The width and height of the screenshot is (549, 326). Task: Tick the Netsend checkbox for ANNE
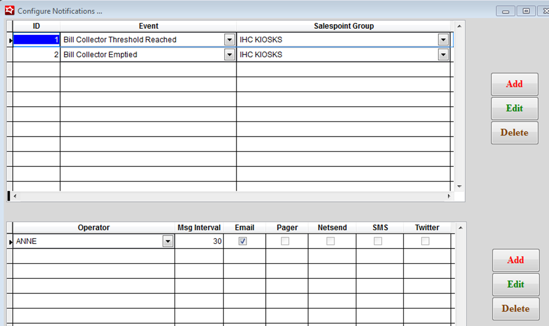331,241
